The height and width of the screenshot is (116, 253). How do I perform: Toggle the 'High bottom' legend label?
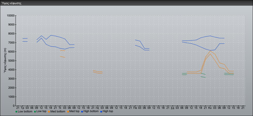[x=91, y=111]
